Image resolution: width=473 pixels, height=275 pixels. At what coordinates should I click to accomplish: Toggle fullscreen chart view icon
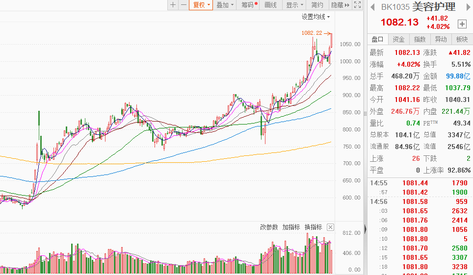click(x=358, y=5)
